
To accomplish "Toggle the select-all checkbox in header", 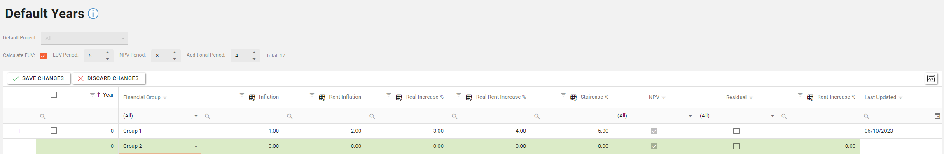I will point(54,95).
